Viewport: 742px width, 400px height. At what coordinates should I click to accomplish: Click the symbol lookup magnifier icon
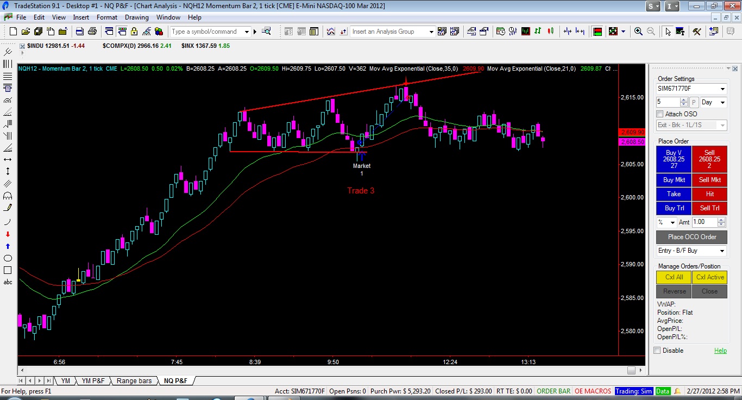[x=266, y=32]
